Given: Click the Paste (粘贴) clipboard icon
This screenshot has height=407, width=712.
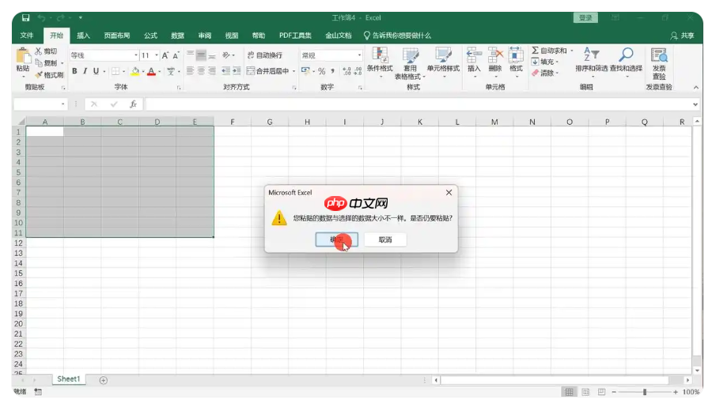Looking at the screenshot, I should tap(23, 56).
